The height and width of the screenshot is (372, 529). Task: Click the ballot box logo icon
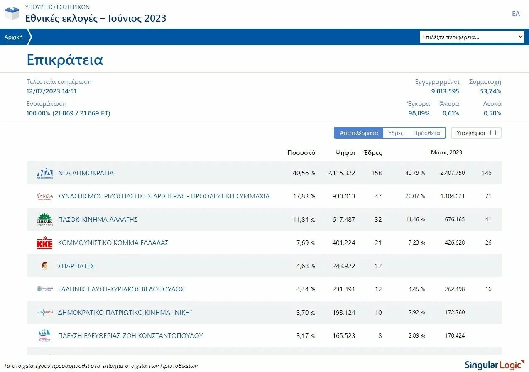pos(12,13)
